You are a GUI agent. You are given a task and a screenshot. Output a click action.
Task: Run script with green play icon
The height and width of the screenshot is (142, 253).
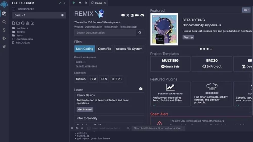[74, 3]
